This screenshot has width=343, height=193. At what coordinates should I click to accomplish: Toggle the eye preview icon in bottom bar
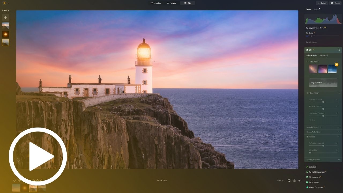coord(300,181)
